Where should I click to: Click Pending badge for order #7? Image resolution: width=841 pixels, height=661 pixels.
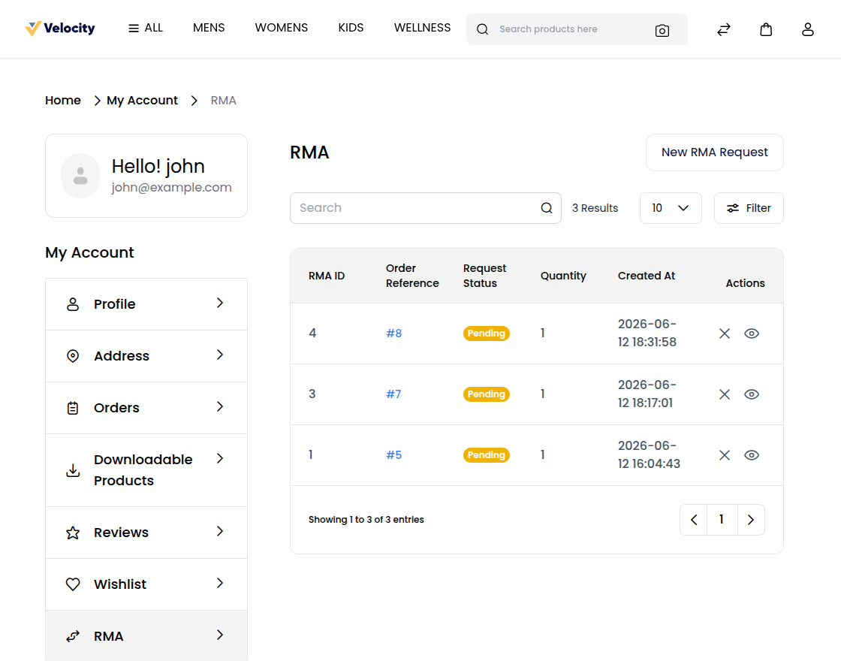[x=487, y=394]
